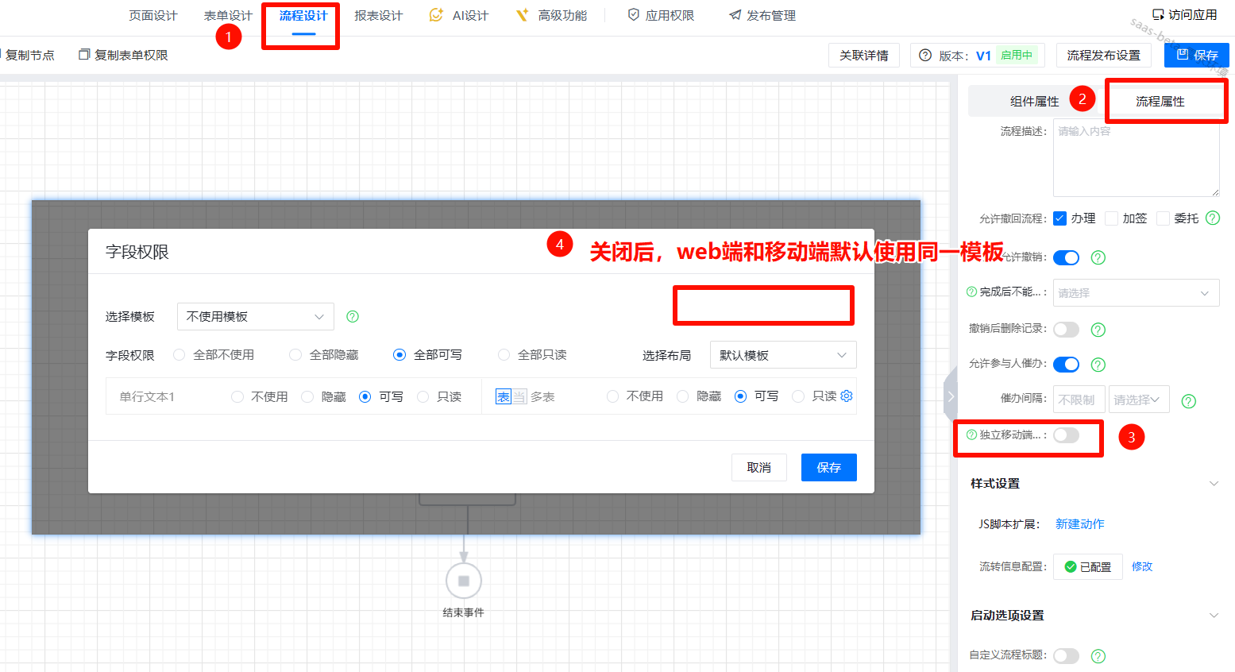
Task: Click the 流程描述 text area
Action: [1136, 159]
